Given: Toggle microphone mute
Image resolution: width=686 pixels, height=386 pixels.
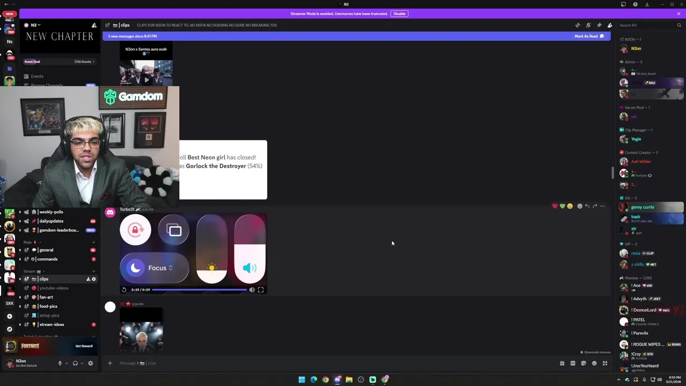Looking at the screenshot, I should coord(59,363).
